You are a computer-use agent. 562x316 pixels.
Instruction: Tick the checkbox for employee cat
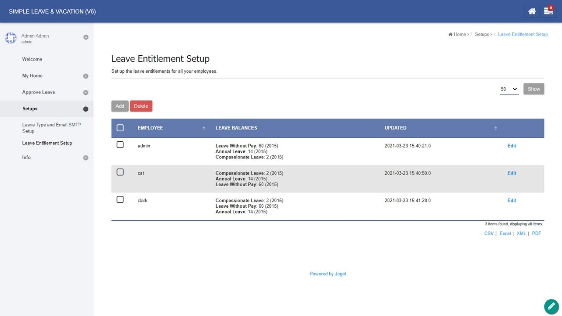pyautogui.click(x=120, y=172)
